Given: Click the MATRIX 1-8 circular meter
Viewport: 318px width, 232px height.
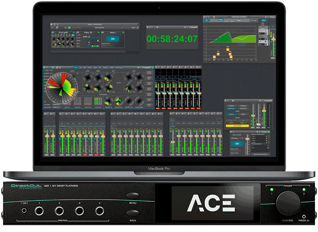Looking at the screenshot, I should pos(108,101).
